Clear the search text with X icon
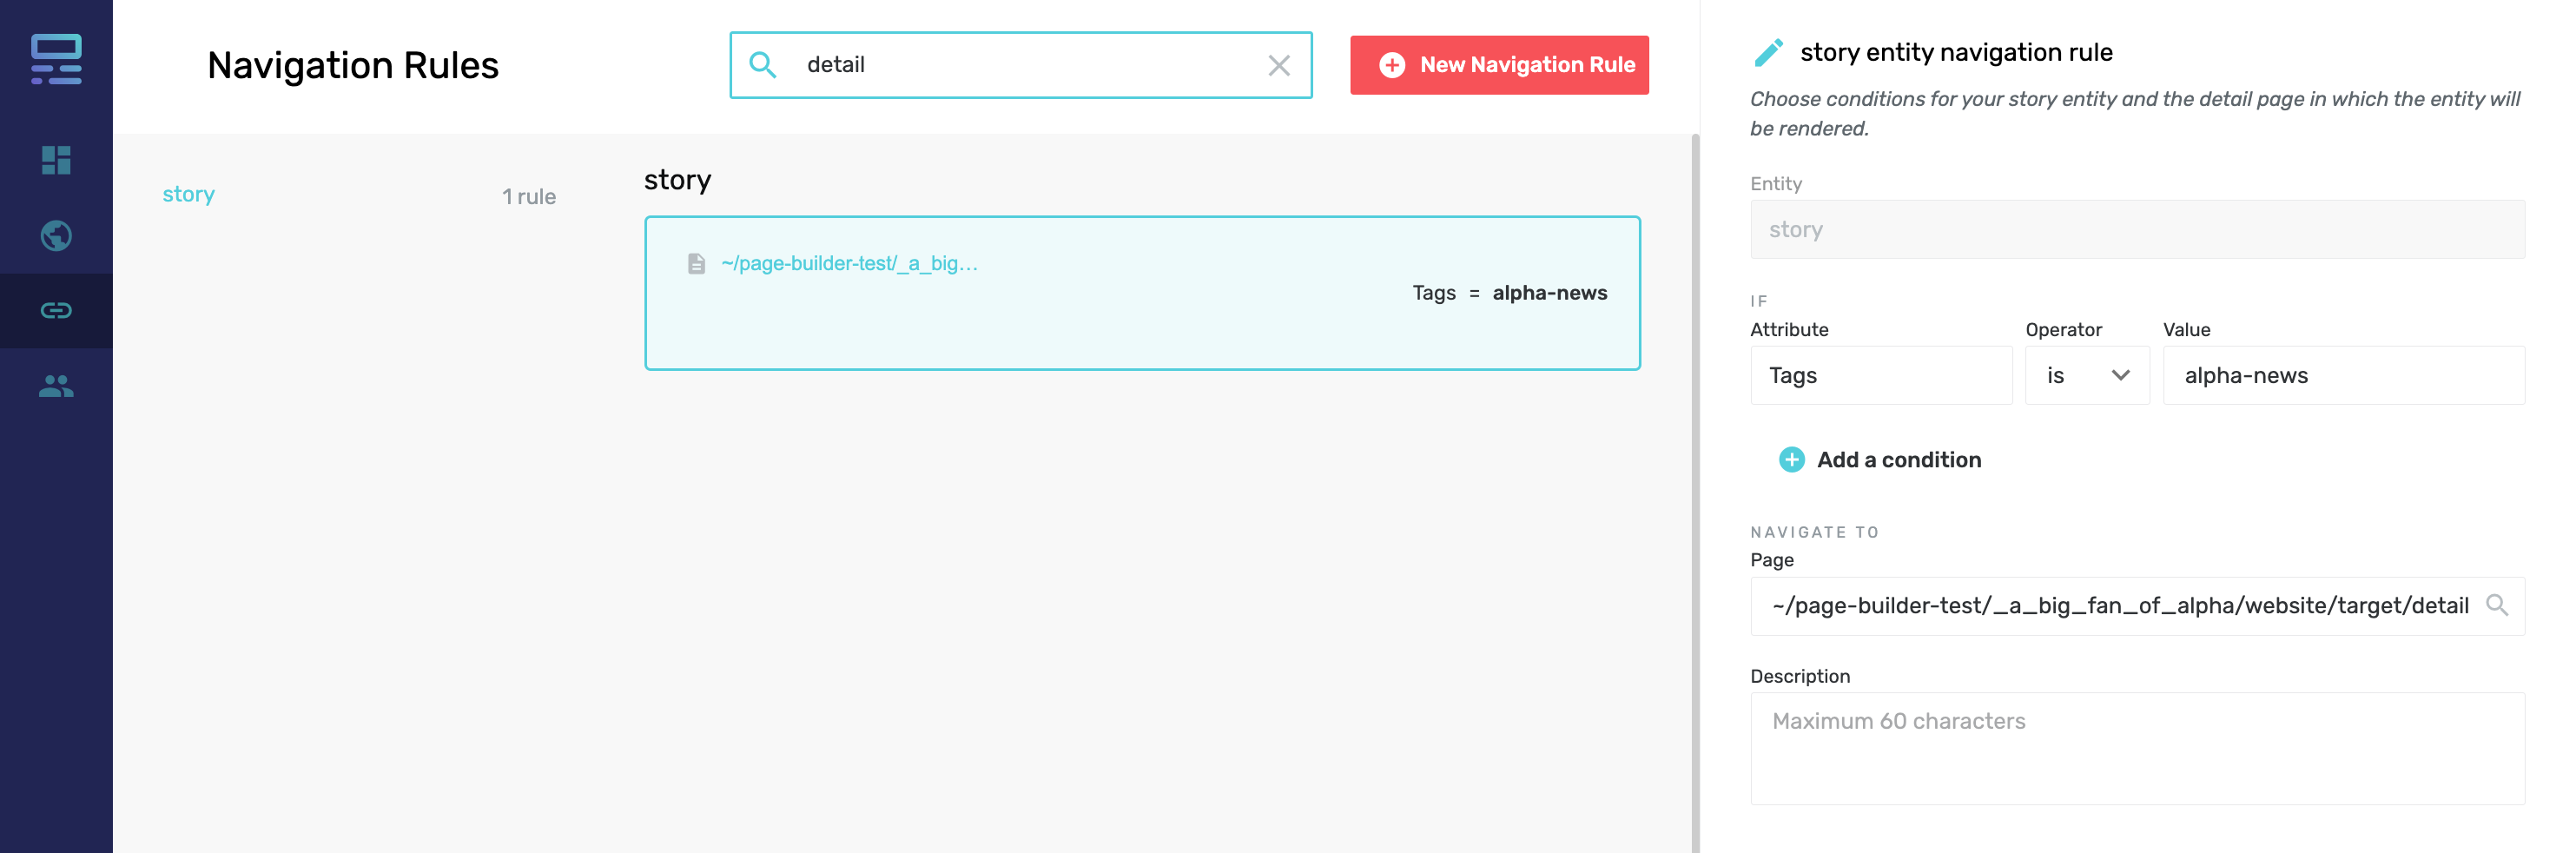Image resolution: width=2576 pixels, height=853 pixels. [x=1278, y=65]
